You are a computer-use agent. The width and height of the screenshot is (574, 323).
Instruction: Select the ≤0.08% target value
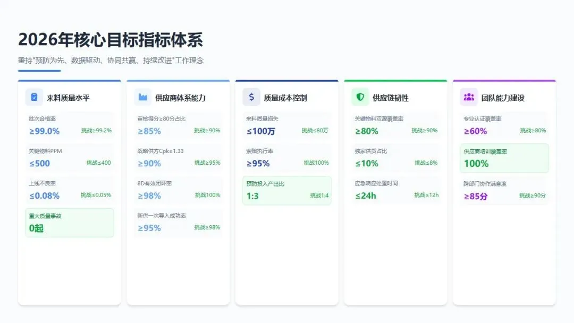point(44,195)
